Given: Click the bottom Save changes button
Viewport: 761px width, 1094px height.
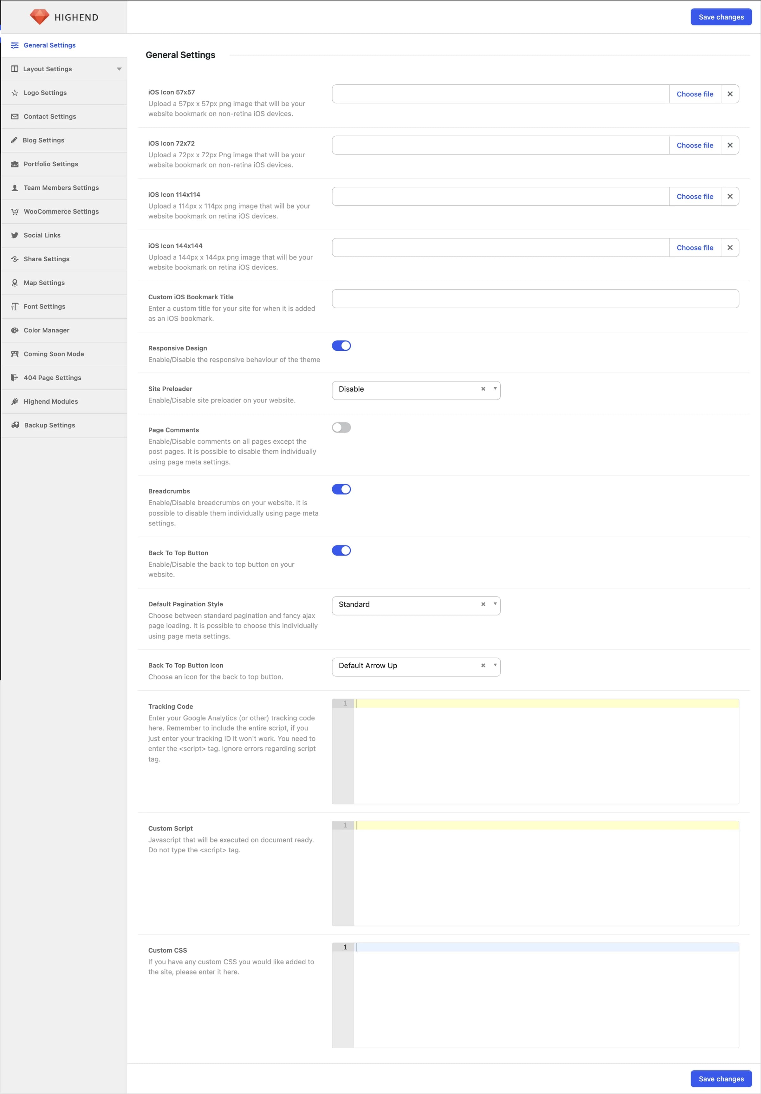Looking at the screenshot, I should pos(721,1079).
